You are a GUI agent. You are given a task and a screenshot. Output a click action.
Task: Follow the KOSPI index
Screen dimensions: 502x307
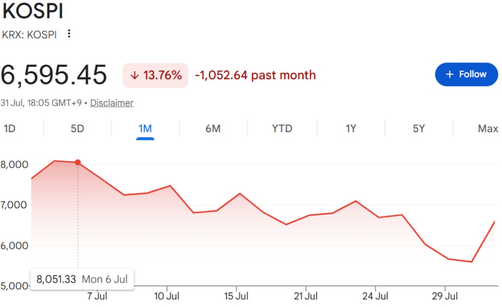[466, 74]
